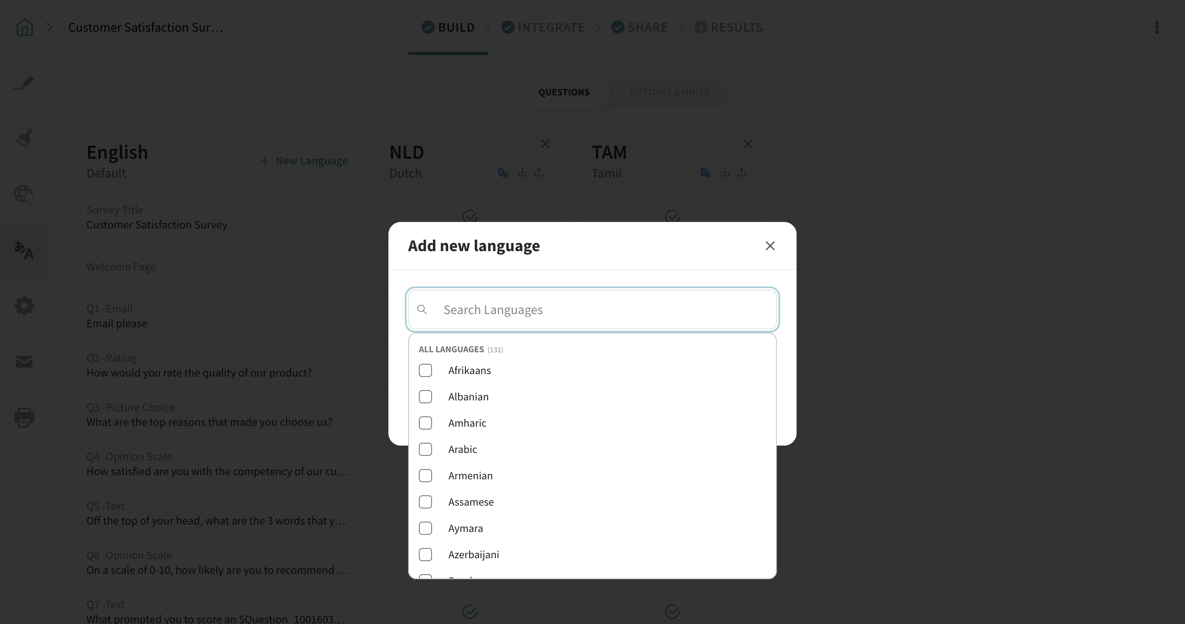Click the printer icon in sidebar

(24, 417)
